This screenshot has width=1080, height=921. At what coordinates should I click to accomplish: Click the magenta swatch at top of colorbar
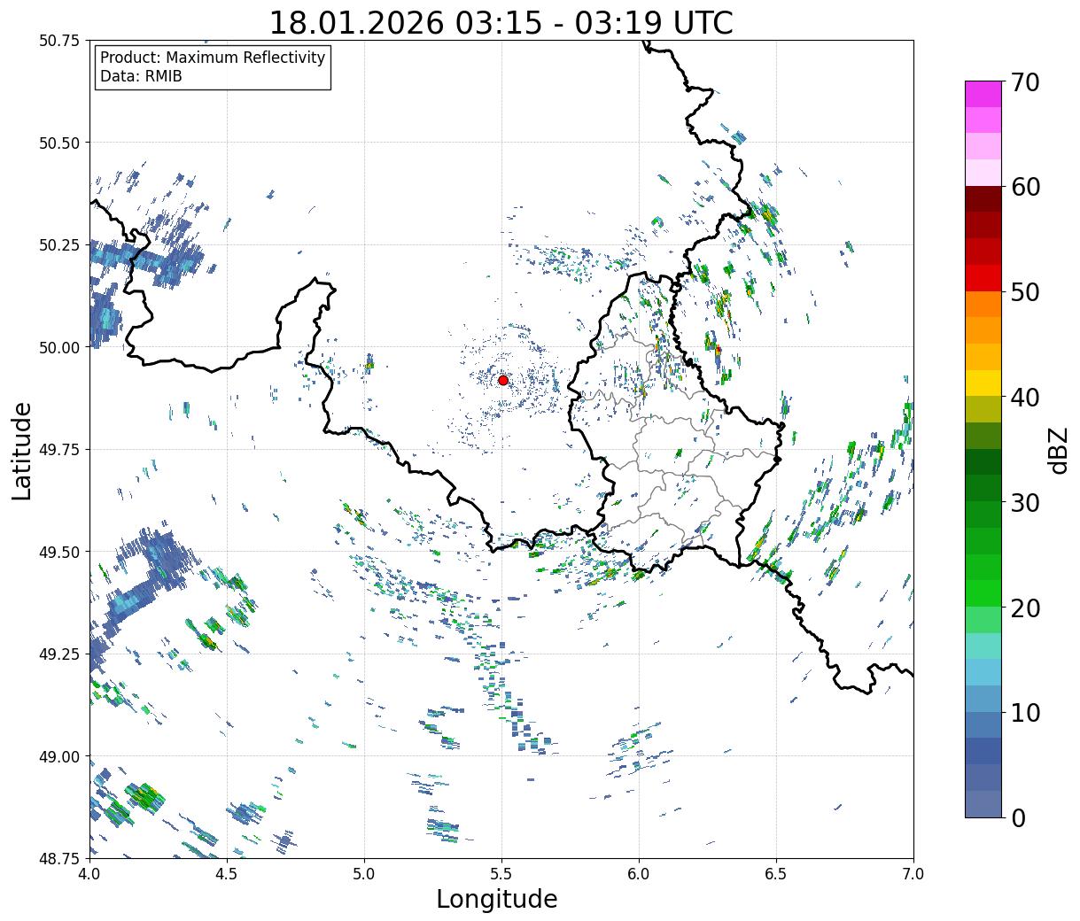coord(983,94)
